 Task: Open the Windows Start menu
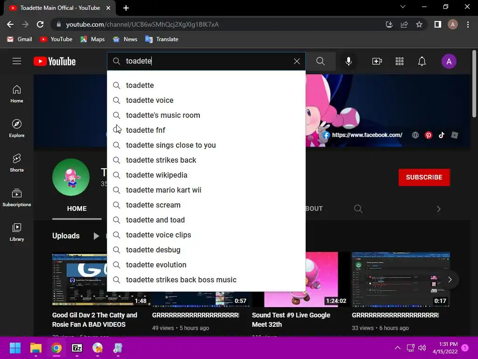(15, 348)
